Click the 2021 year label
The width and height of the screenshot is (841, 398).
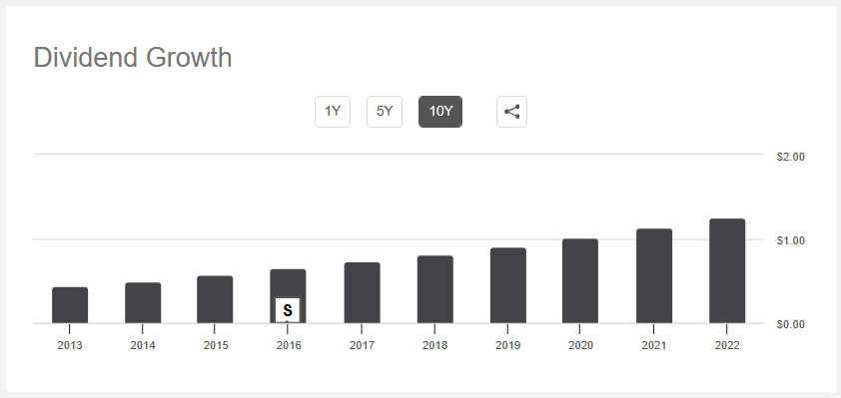pos(654,345)
